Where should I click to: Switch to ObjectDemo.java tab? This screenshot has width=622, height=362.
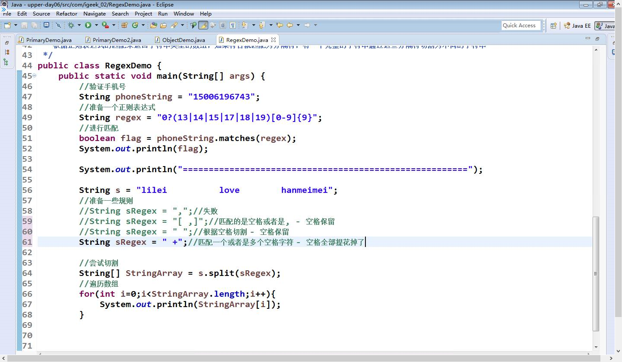pos(183,40)
